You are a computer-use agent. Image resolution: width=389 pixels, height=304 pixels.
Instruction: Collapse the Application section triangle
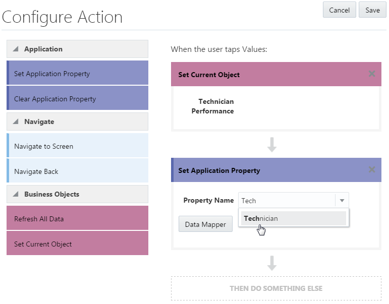coord(15,49)
